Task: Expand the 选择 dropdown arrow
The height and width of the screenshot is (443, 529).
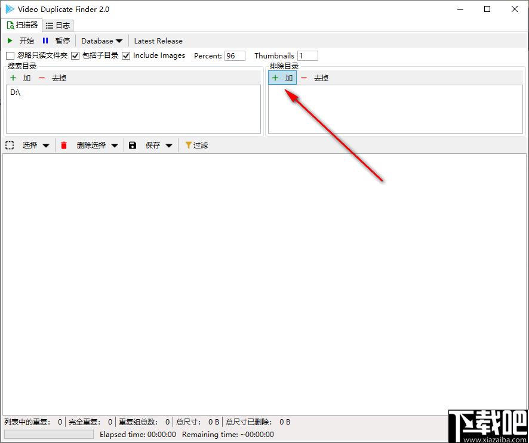Action: [46, 145]
